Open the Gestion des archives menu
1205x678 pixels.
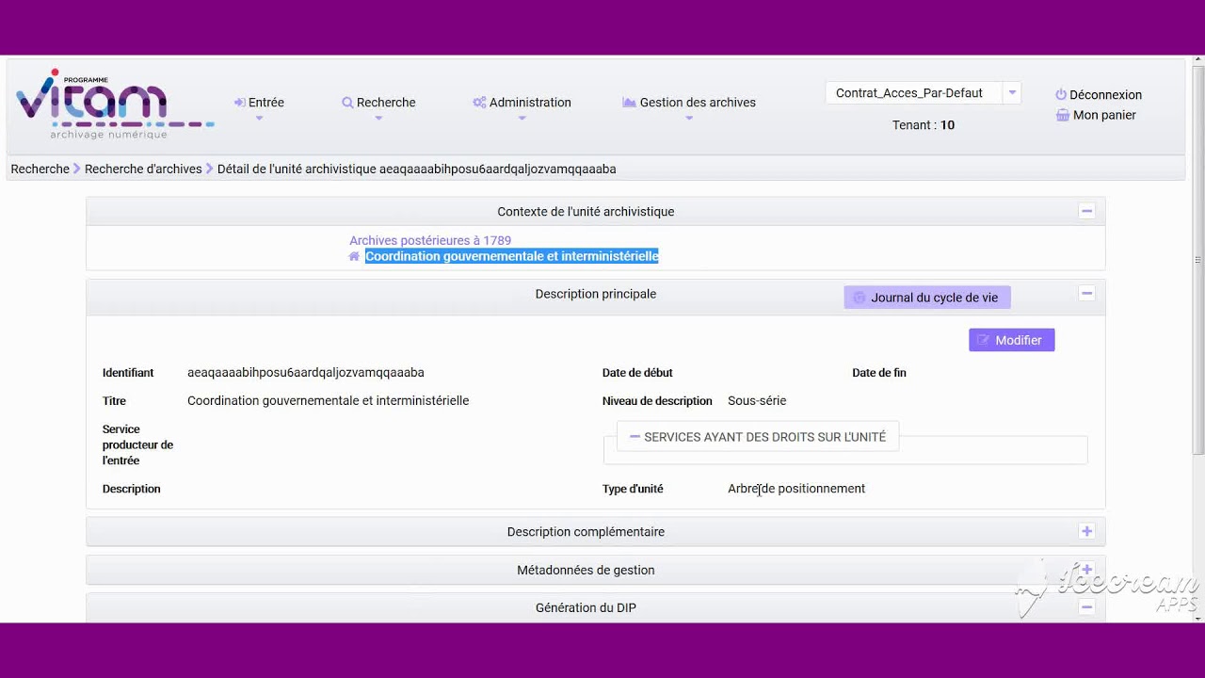click(689, 103)
